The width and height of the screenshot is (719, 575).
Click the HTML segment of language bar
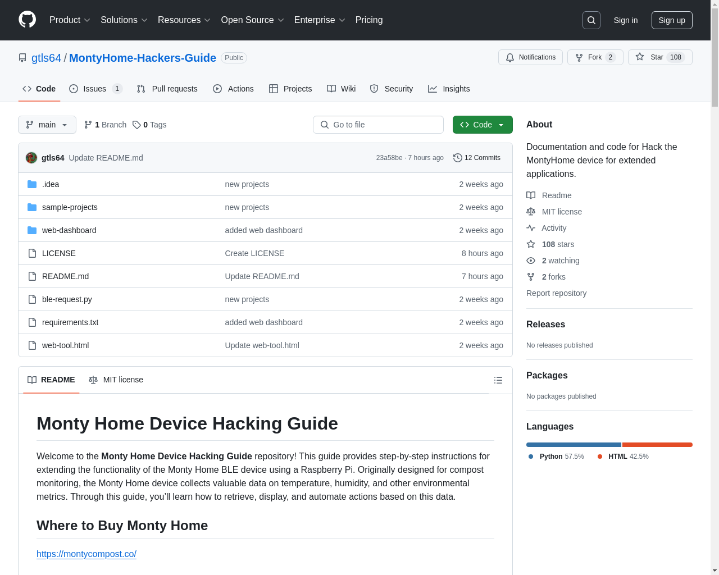657,445
